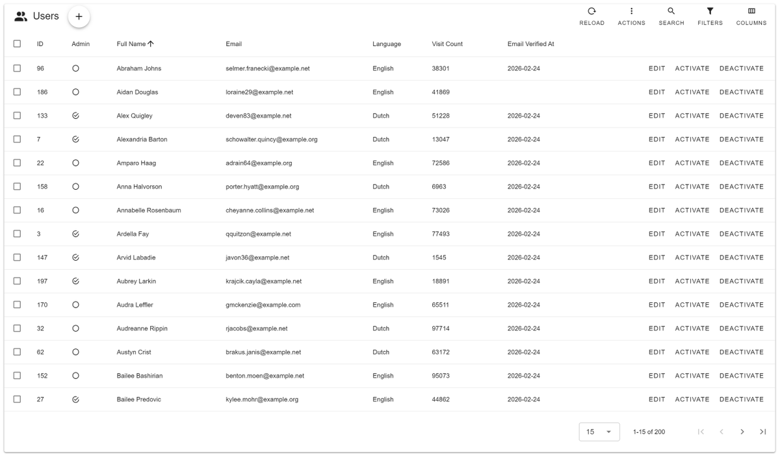Click the admin status icon for Aubrey Larkin
780x457 pixels.
75,281
